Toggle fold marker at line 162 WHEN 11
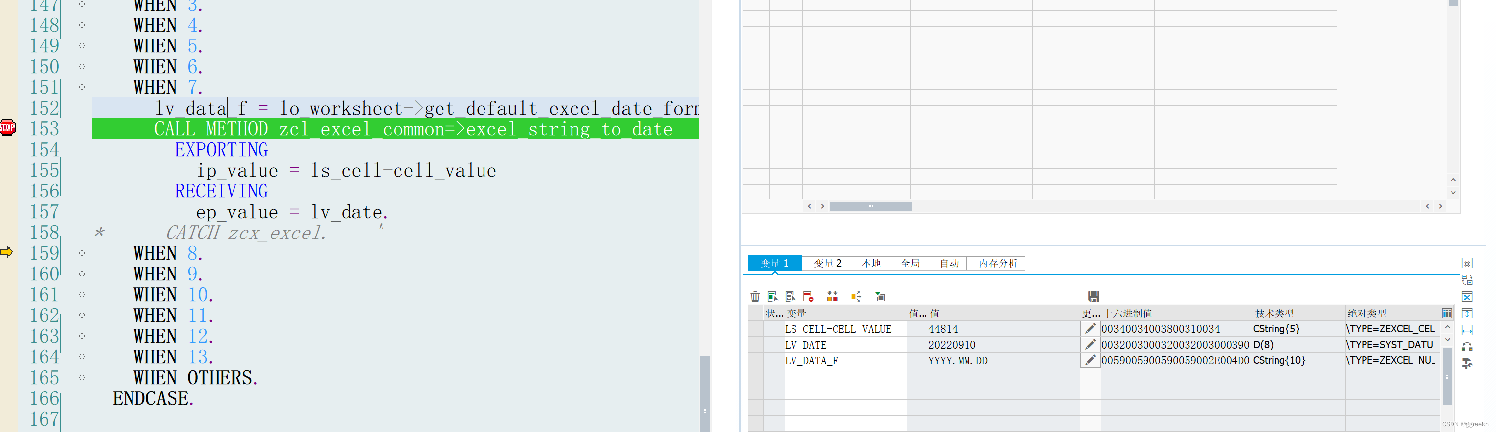 click(x=82, y=315)
